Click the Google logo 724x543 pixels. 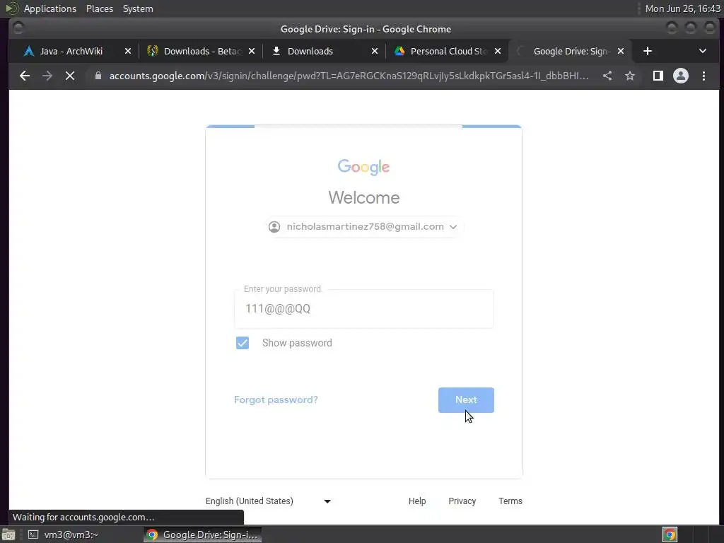(364, 167)
